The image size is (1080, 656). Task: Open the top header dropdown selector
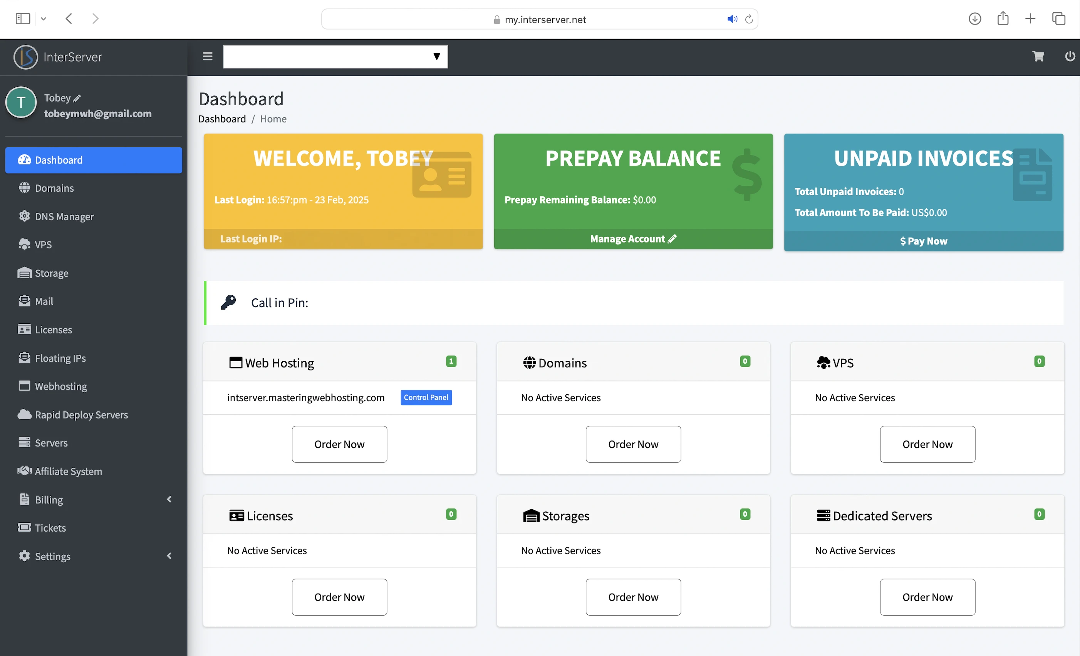tap(335, 57)
